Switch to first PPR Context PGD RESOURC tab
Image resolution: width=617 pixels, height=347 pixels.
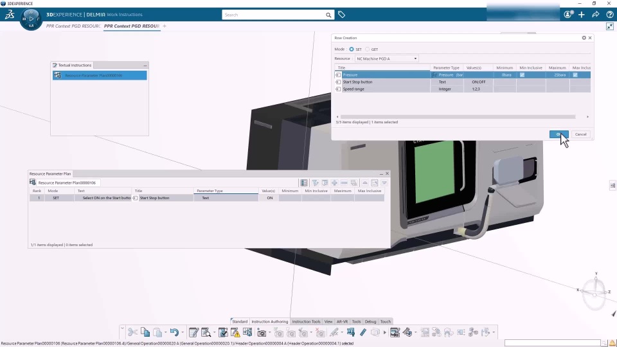(x=73, y=26)
